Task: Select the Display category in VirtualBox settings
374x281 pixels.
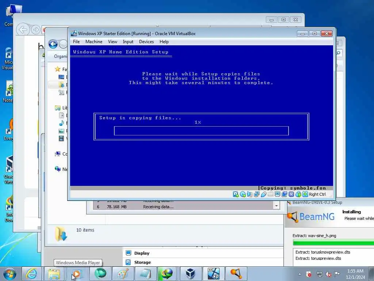Action: click(x=142, y=253)
